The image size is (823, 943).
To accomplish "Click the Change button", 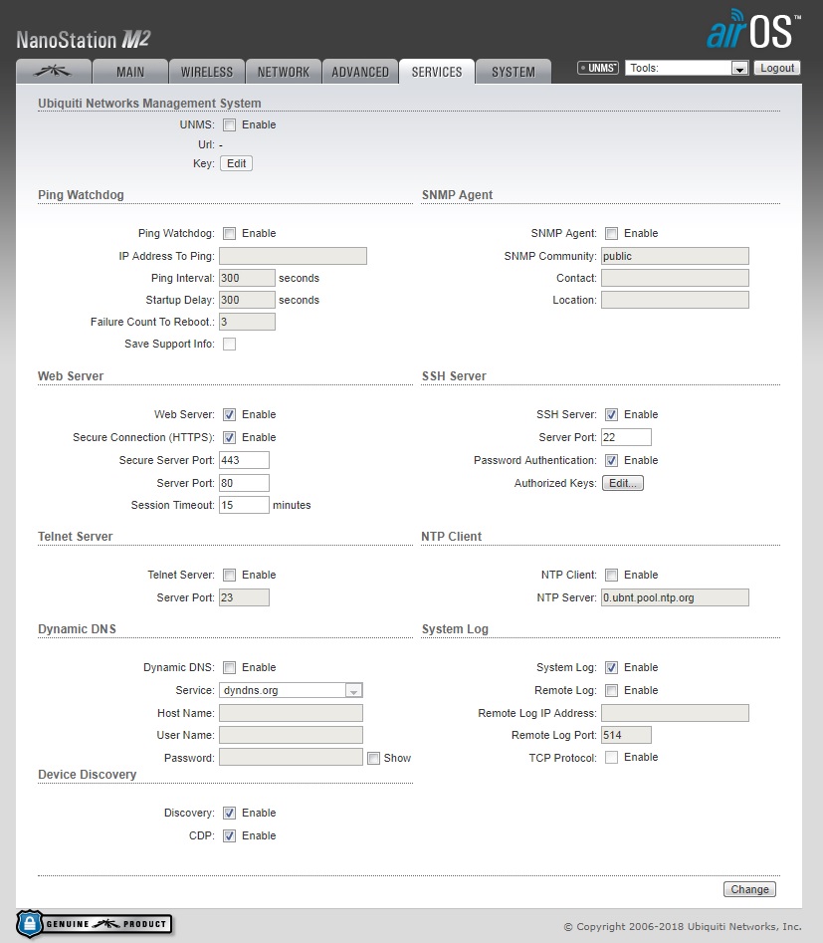I will click(x=749, y=889).
